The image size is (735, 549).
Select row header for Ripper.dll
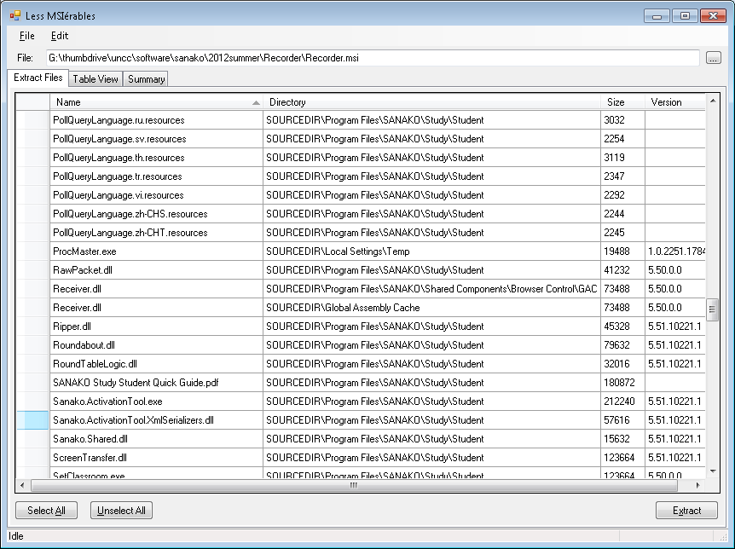pos(33,327)
